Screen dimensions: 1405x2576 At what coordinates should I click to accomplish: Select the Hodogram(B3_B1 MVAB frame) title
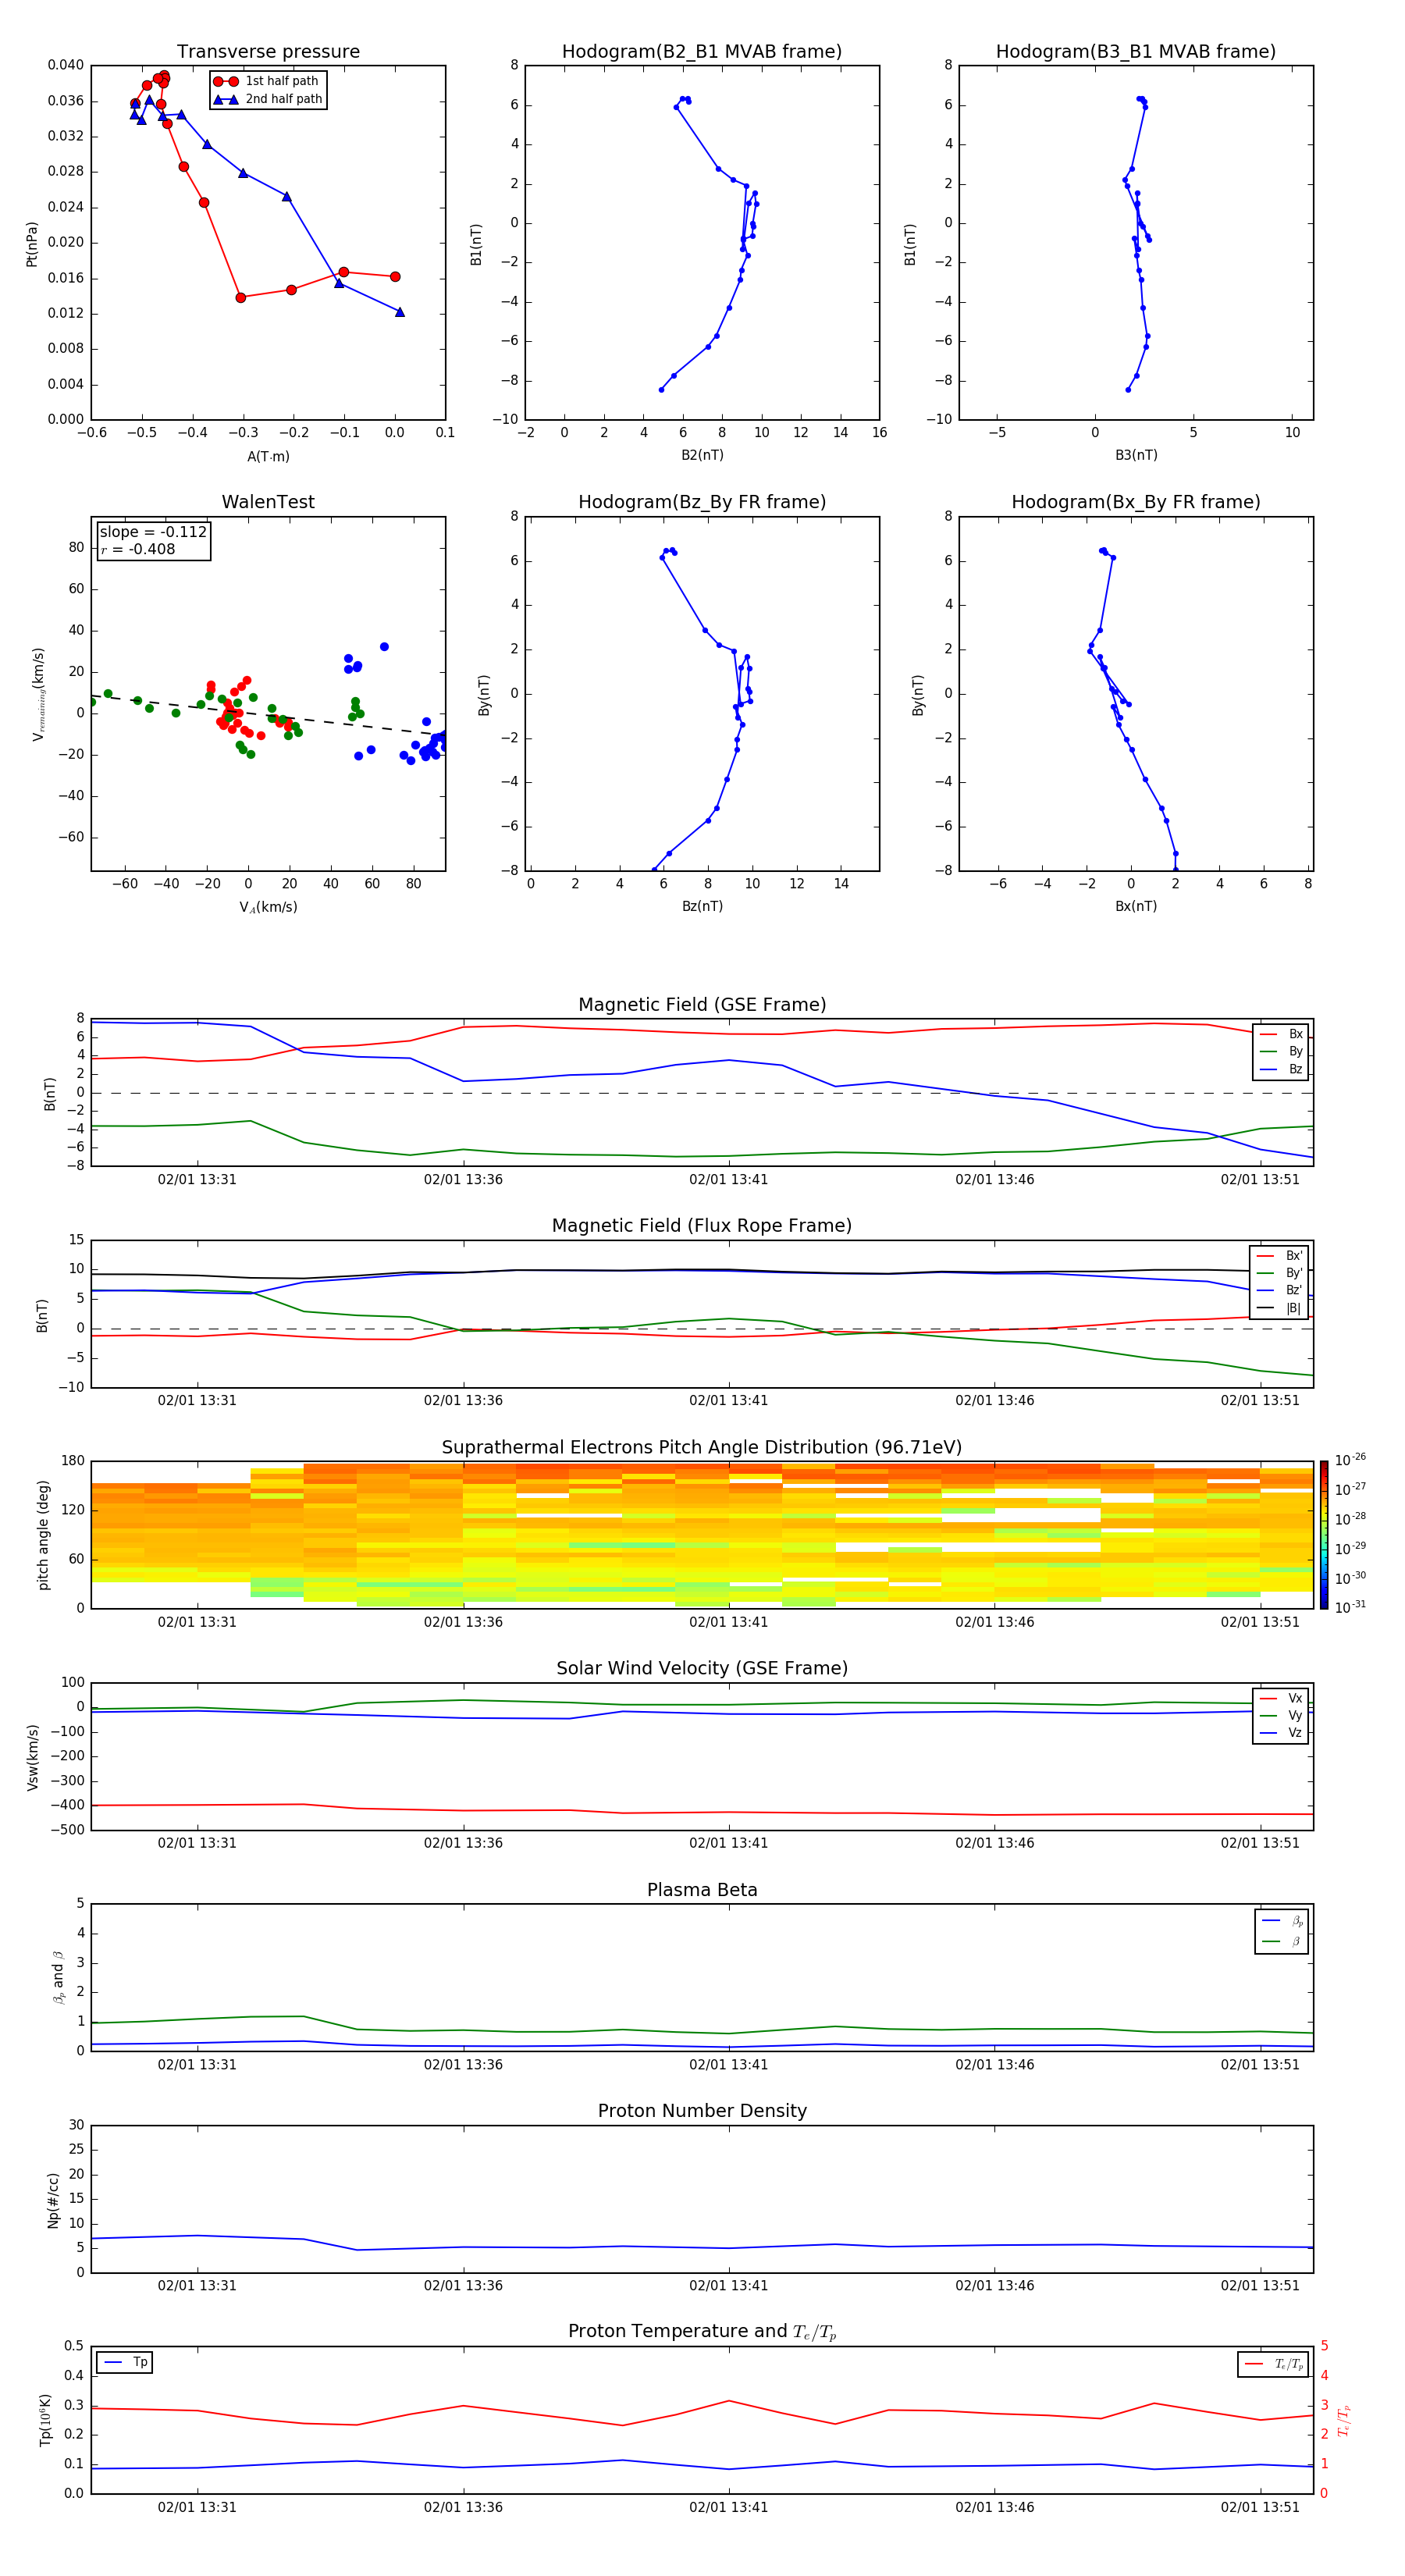pyautogui.click(x=1136, y=52)
